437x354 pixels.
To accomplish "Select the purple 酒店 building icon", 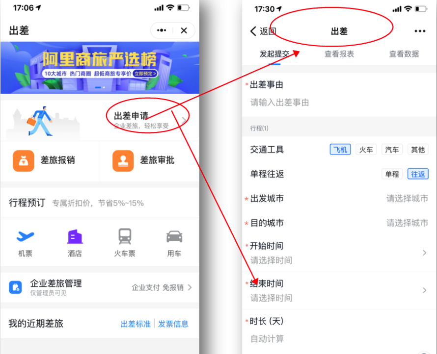I will coord(75,236).
